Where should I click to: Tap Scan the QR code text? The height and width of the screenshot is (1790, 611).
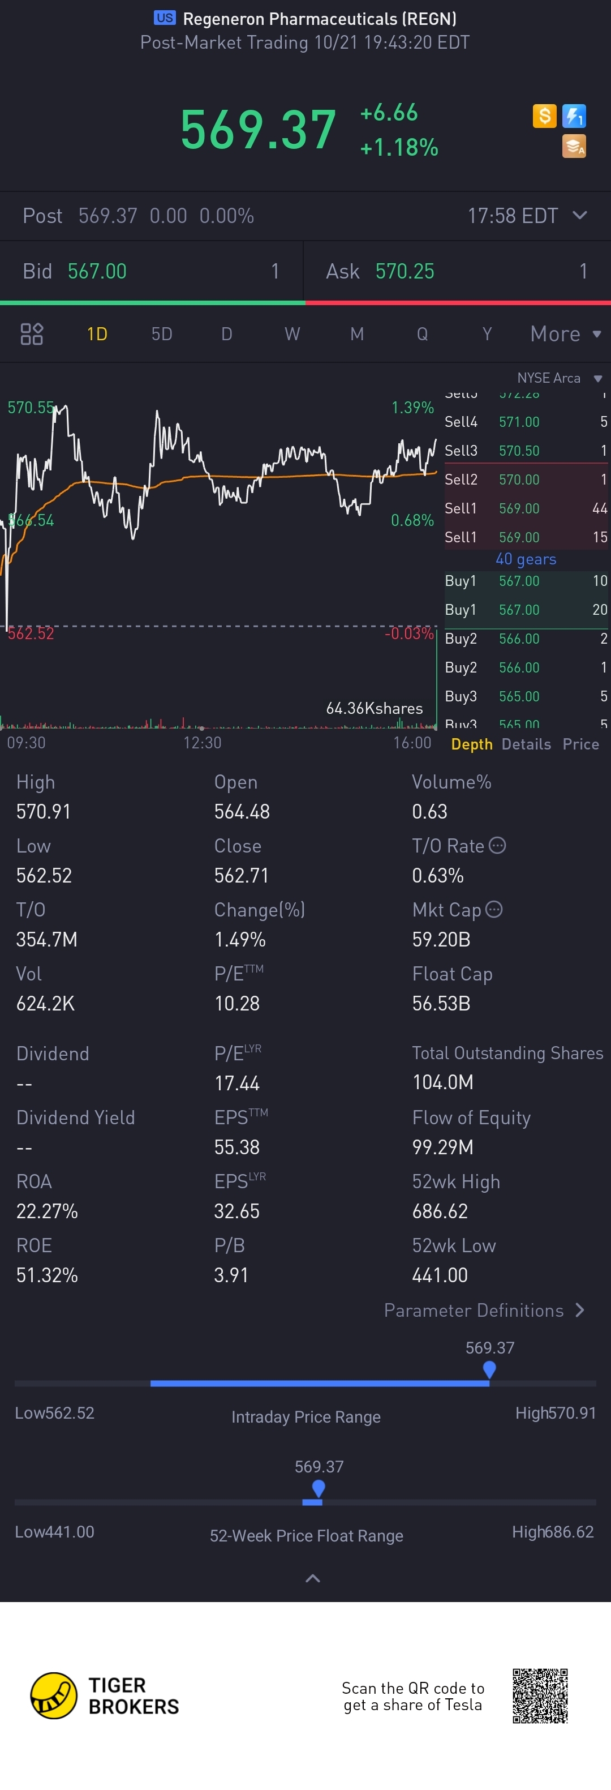413,1696
